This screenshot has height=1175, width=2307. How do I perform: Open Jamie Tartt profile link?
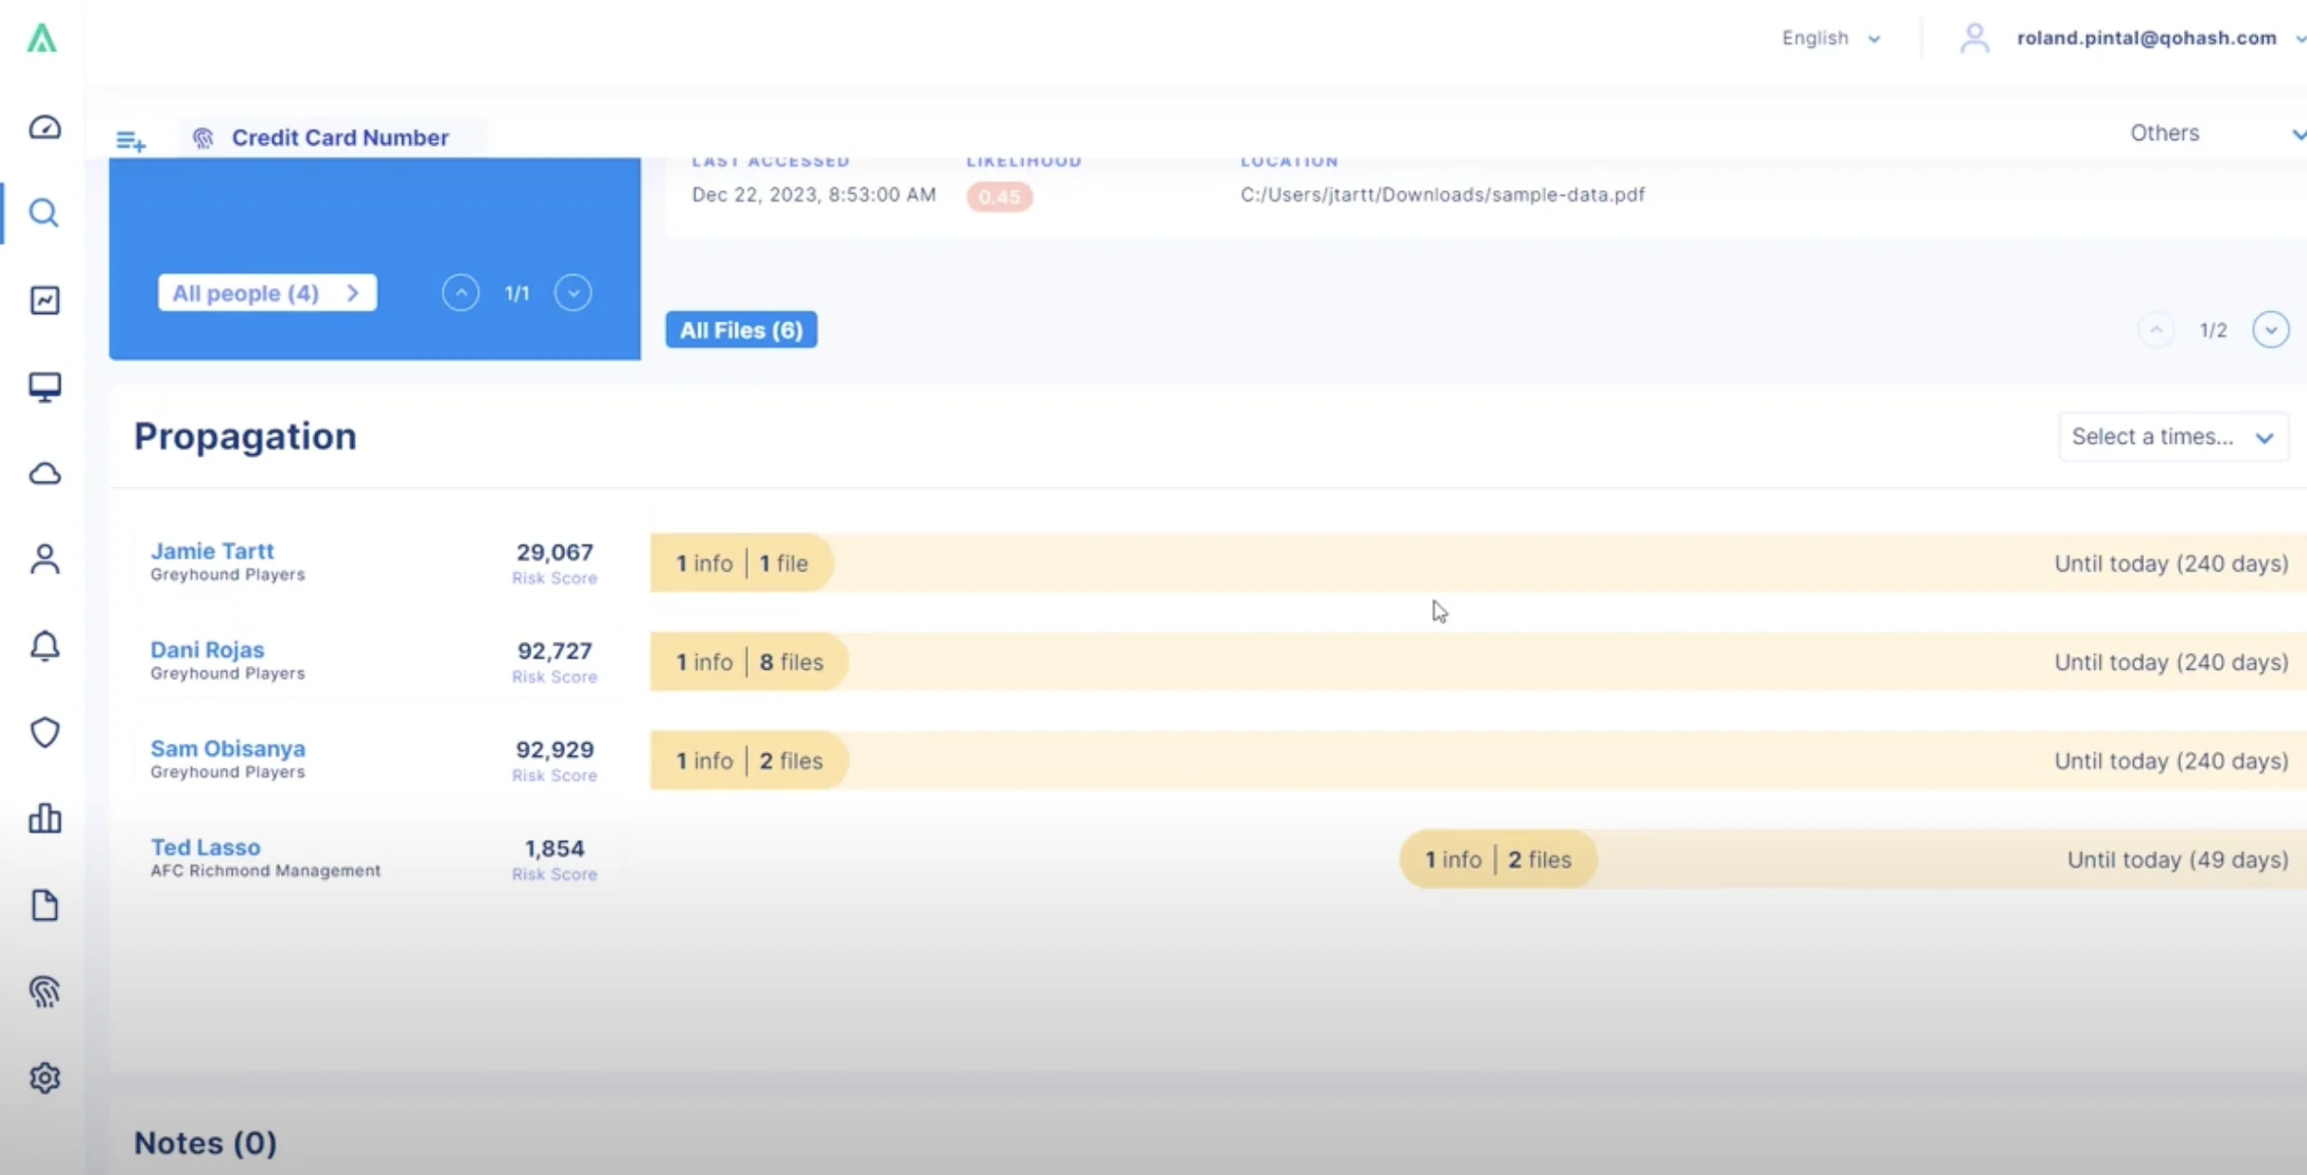tap(212, 551)
